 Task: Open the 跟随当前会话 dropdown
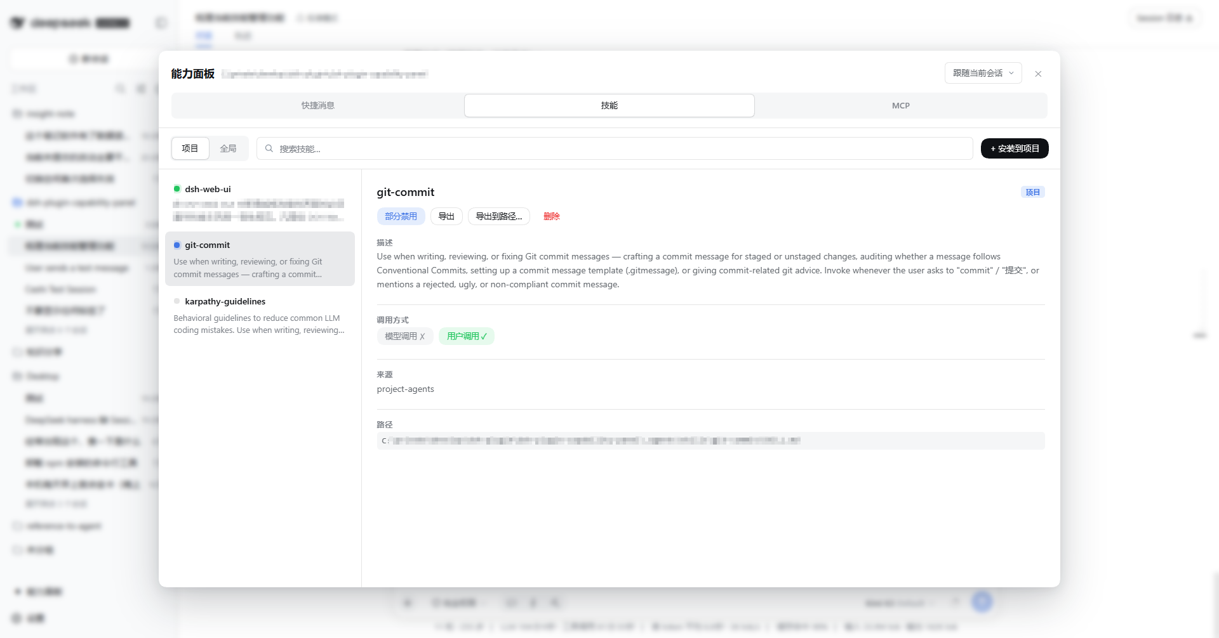pos(983,73)
